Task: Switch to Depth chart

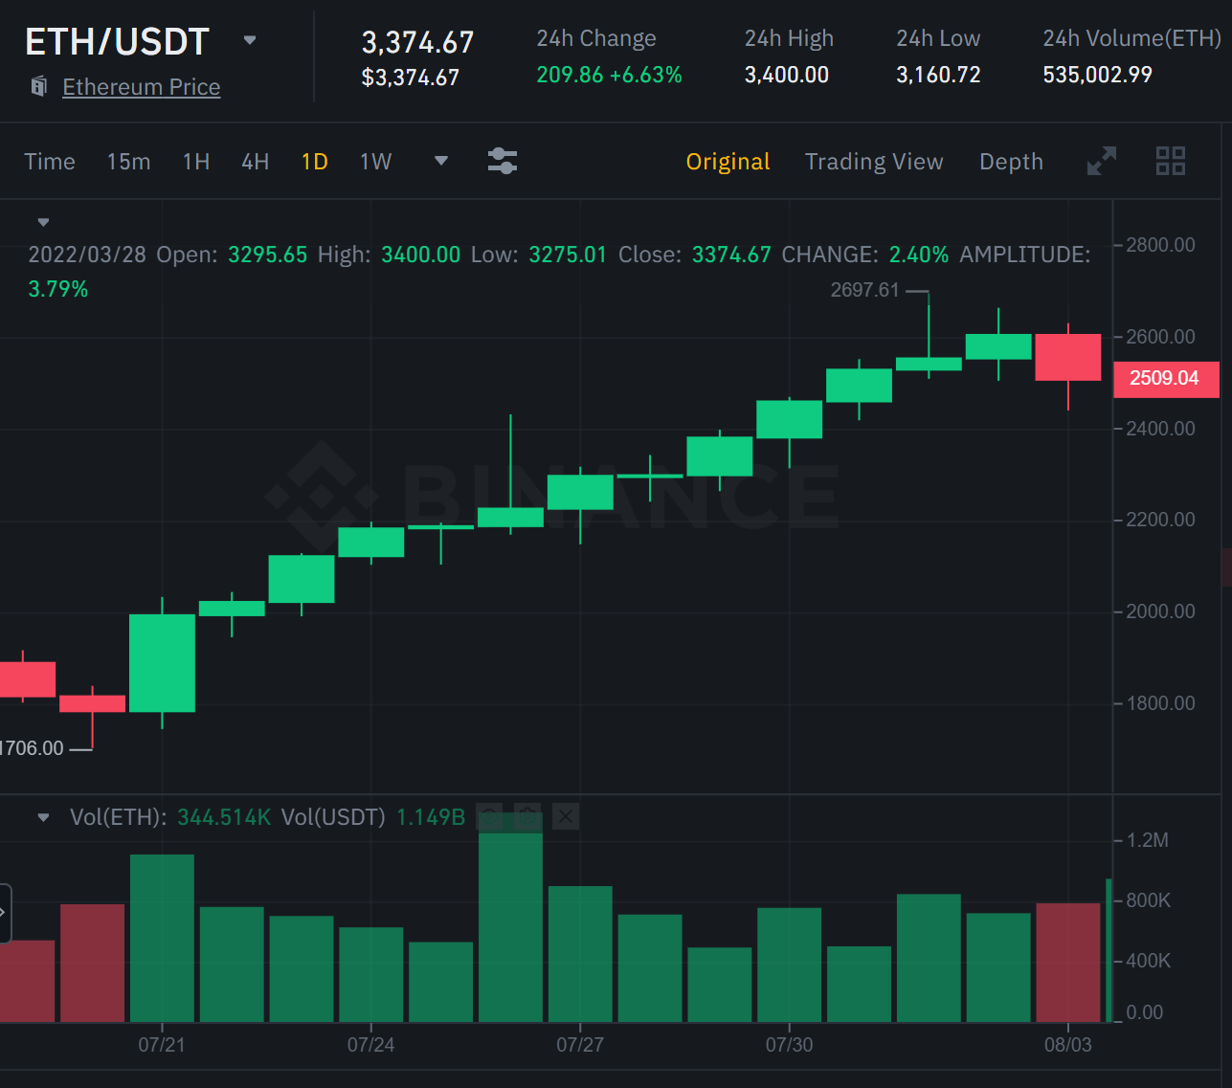Action: pos(1011,162)
